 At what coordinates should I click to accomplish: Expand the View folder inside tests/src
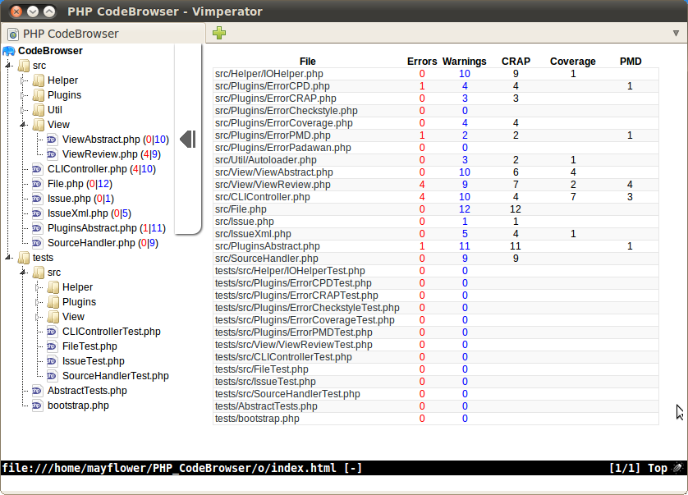[x=38, y=317]
